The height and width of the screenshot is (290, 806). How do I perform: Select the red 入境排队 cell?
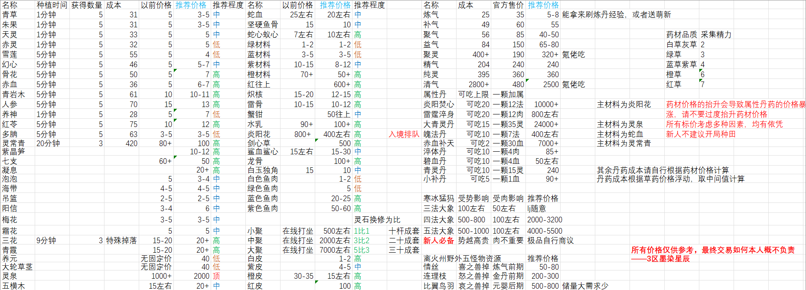tap(404, 134)
